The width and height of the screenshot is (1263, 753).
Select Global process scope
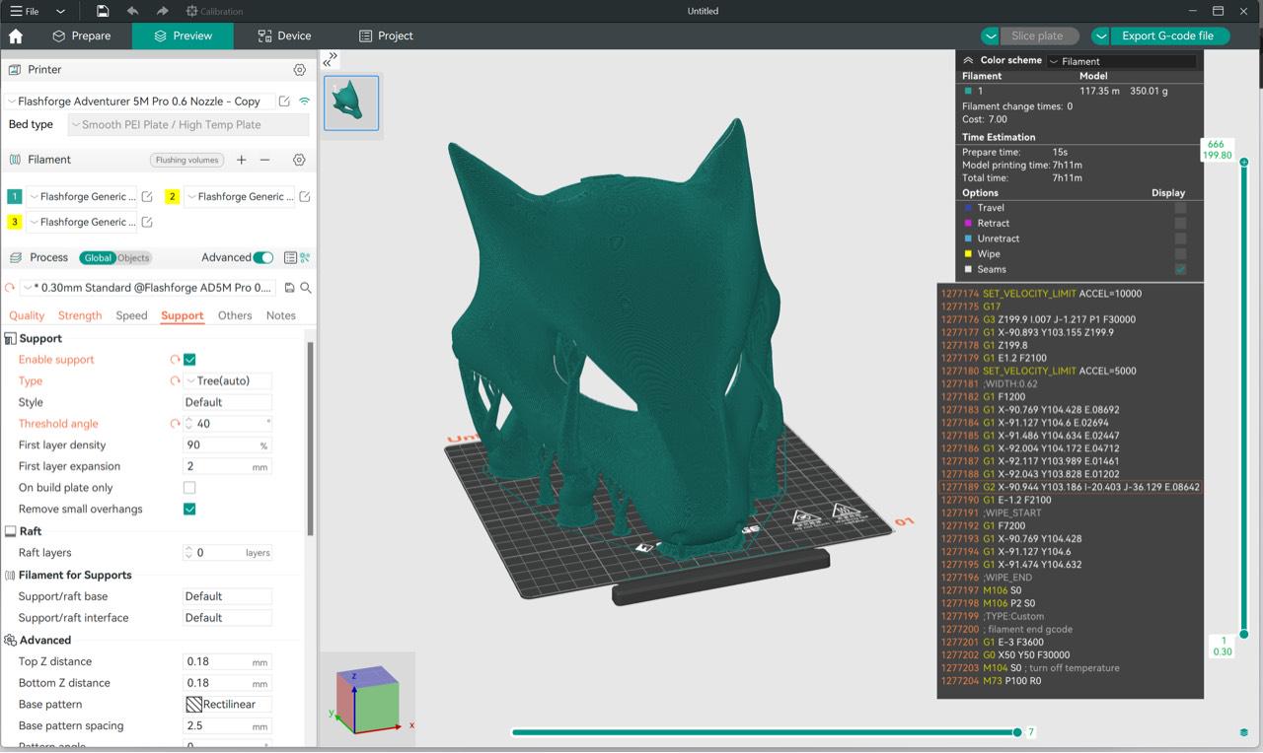tap(98, 258)
